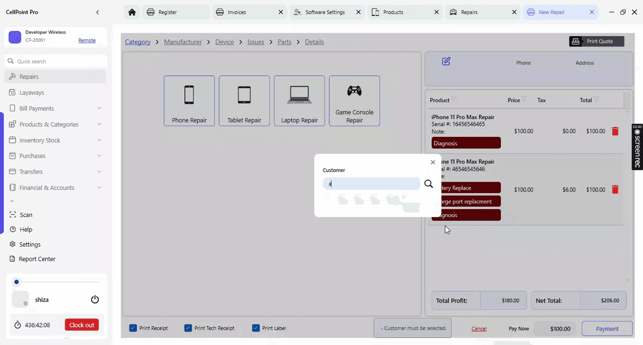Toggle the Print Receipt checkbox
The height and width of the screenshot is (345, 643).
click(133, 328)
